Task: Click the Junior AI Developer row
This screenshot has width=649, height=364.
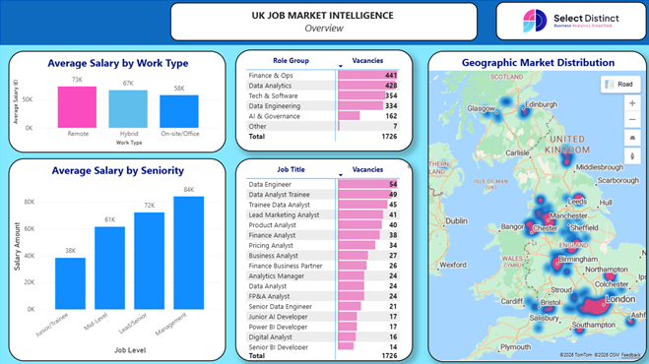Action: point(323,317)
